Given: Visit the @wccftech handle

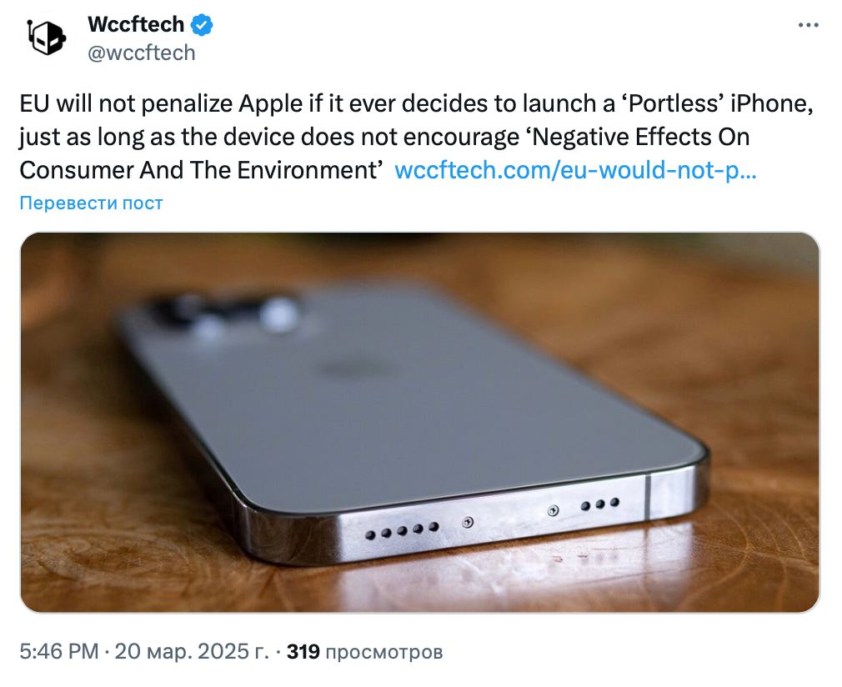Looking at the screenshot, I should pyautogui.click(x=141, y=53).
